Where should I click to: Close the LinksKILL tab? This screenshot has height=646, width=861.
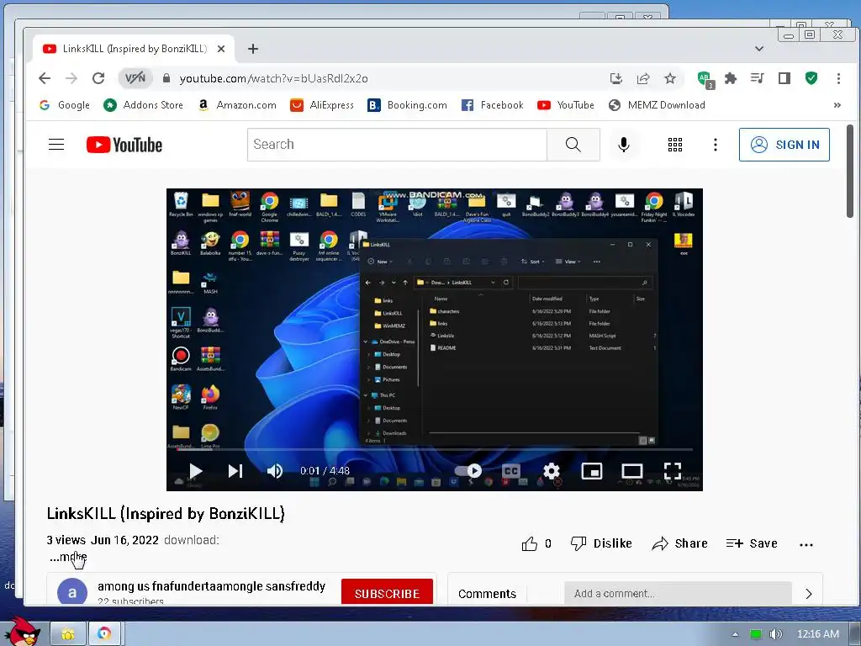(x=221, y=49)
